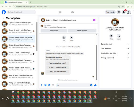The height and width of the screenshot is (107, 134).
Task: Reload the page with refresh icon
Action: coord(10,7)
